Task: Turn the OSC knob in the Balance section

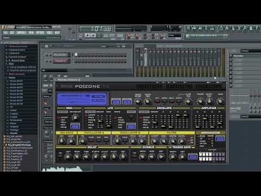Action: [62, 140]
